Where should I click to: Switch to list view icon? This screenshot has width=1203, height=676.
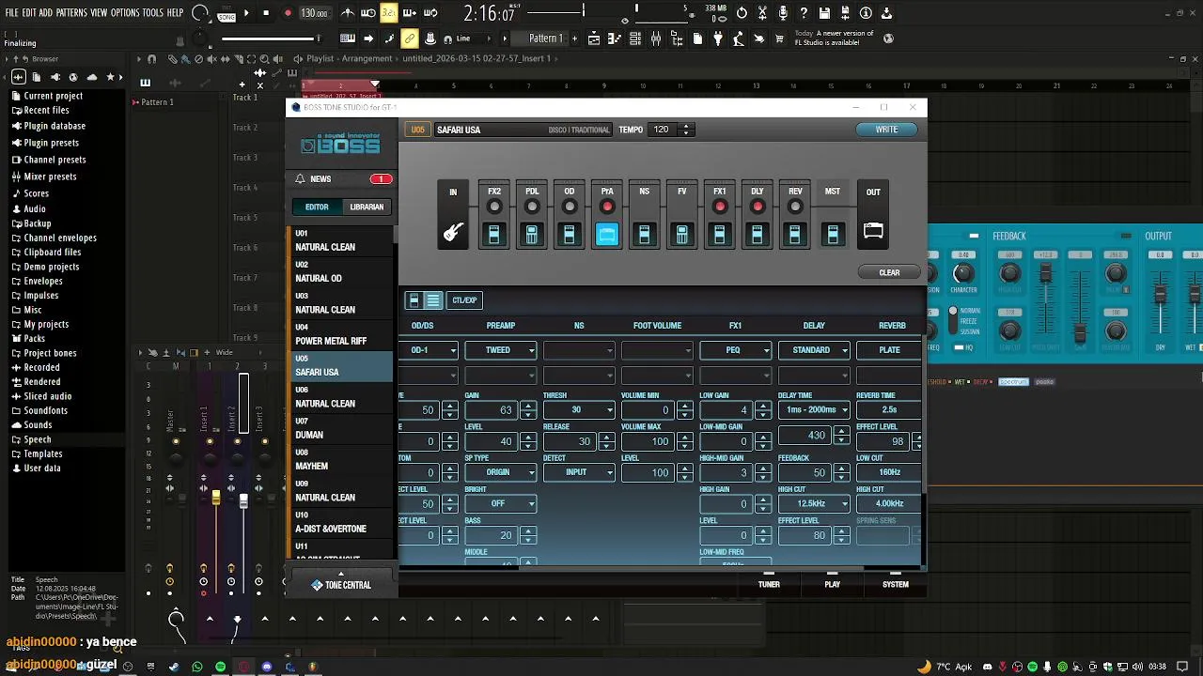pyautogui.click(x=433, y=300)
